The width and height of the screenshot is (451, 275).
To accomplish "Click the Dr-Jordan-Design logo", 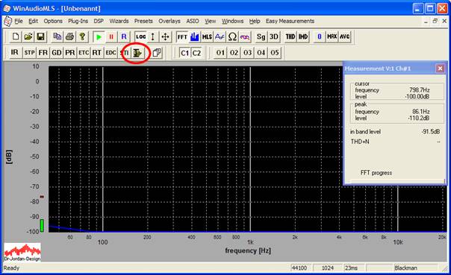I will pyautogui.click(x=22, y=253).
